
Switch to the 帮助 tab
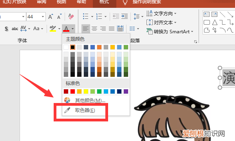(81, 2)
